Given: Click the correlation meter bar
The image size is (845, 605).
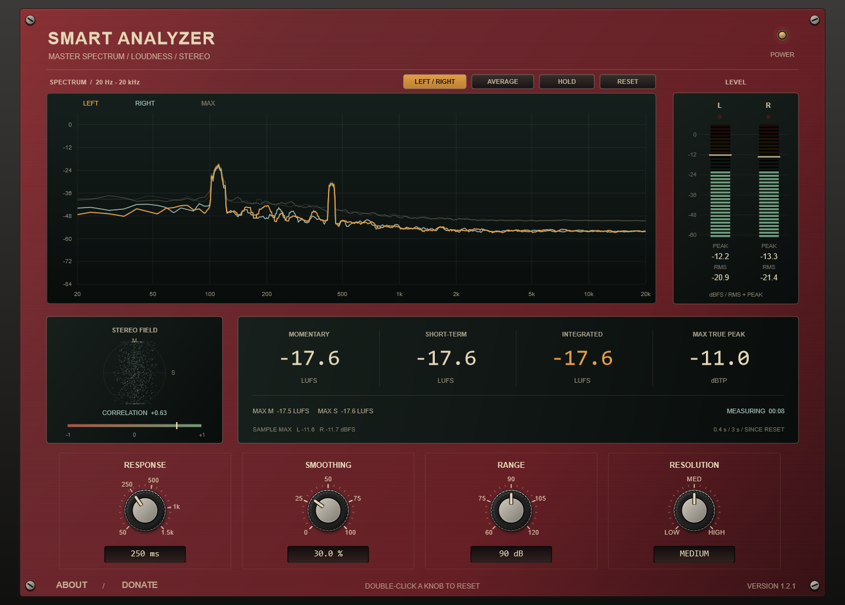Looking at the screenshot, I should [134, 426].
